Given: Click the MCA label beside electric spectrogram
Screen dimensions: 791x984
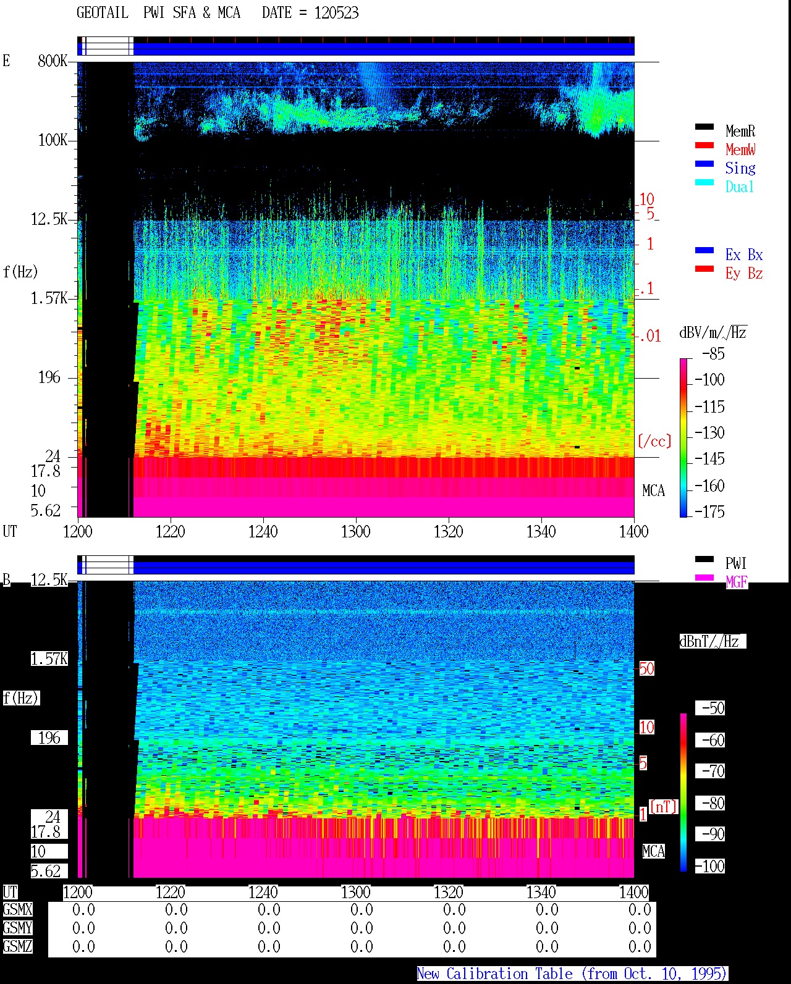Looking at the screenshot, I should (x=653, y=490).
